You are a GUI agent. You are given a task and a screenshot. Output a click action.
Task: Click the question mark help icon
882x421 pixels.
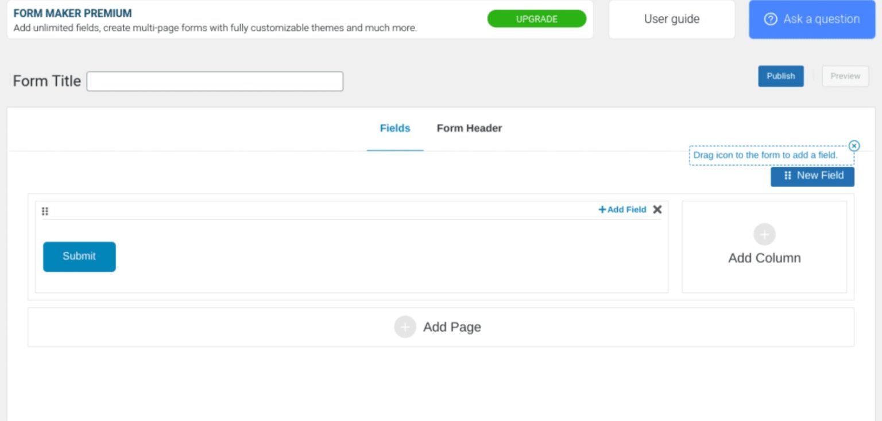coord(770,19)
